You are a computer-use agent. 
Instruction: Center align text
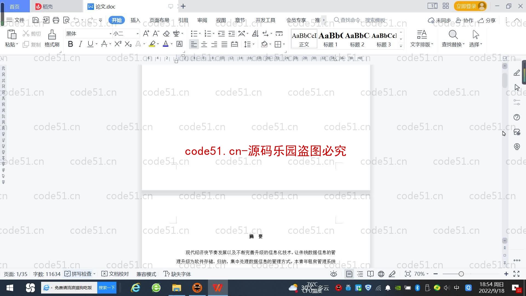coord(204,44)
